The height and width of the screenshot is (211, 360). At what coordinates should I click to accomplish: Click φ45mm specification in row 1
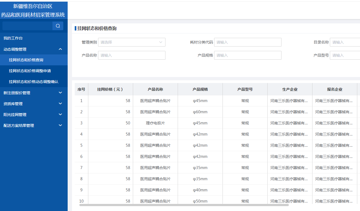(200, 101)
